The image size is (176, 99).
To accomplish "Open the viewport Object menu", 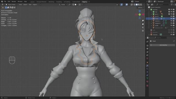I will click(x=35, y=5).
